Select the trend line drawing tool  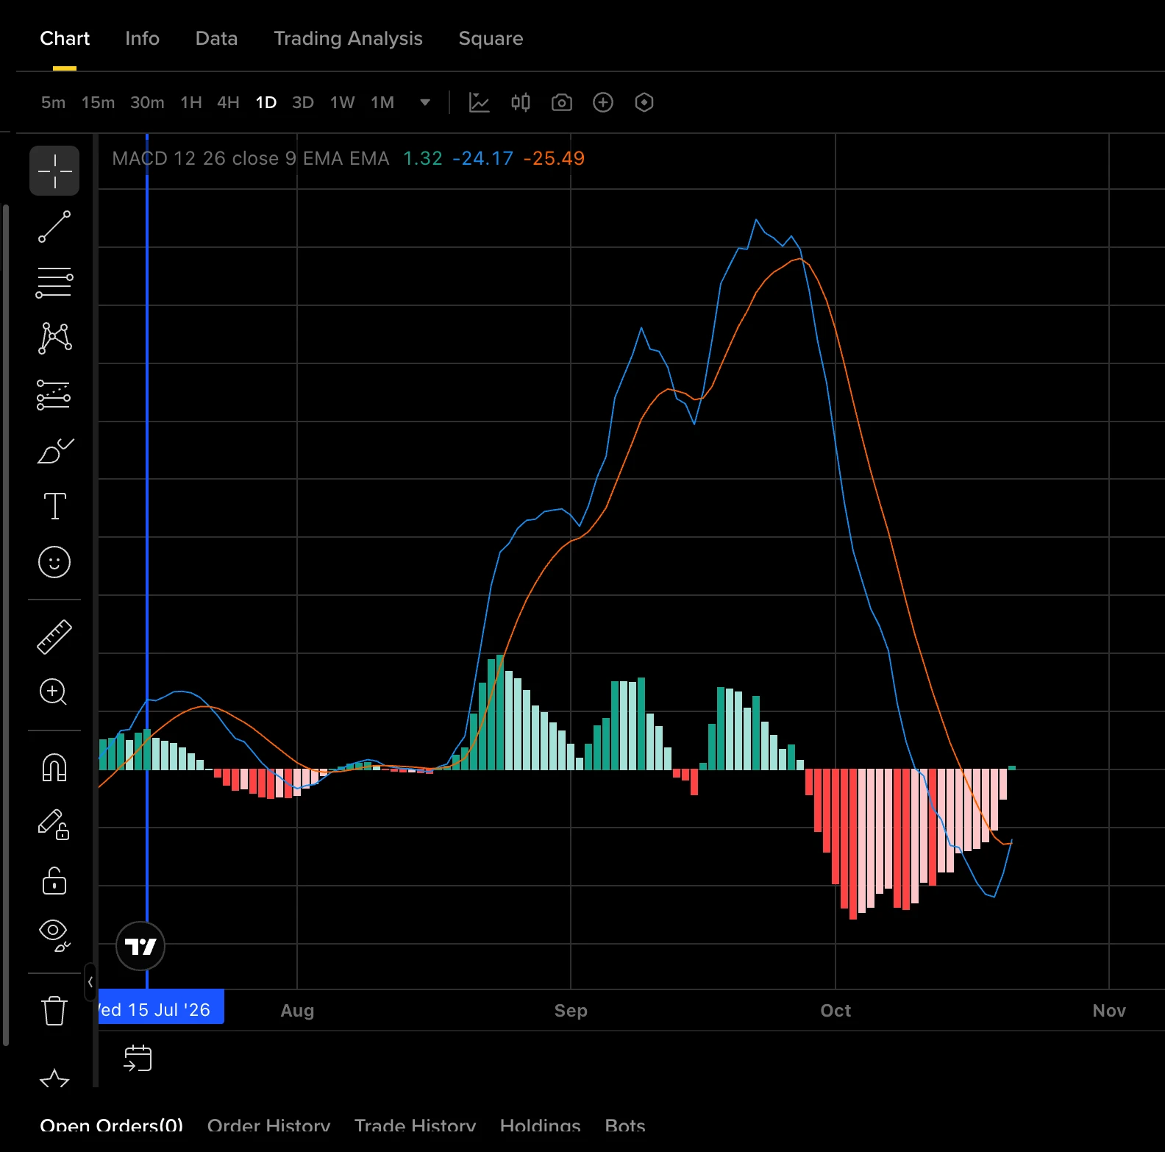click(54, 227)
